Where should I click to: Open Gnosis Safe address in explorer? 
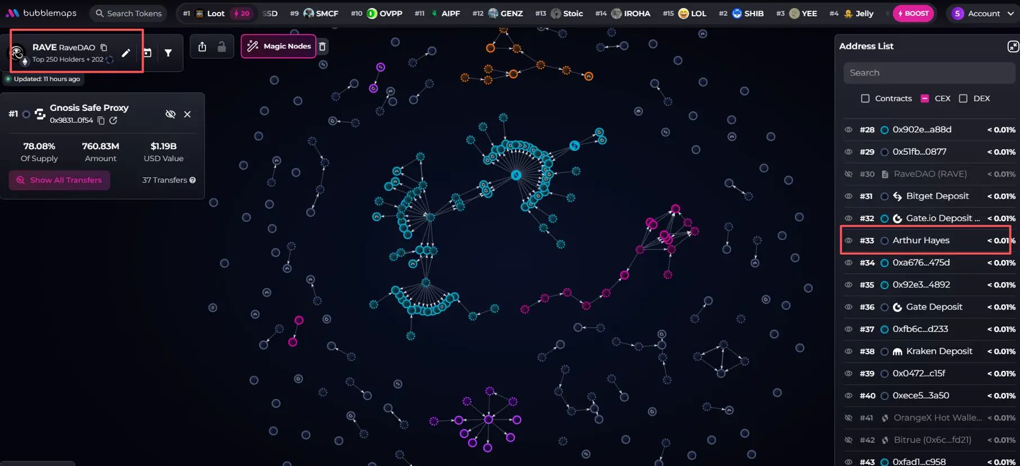113,120
